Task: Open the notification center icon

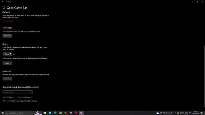Action: pyautogui.click(x=201, y=113)
